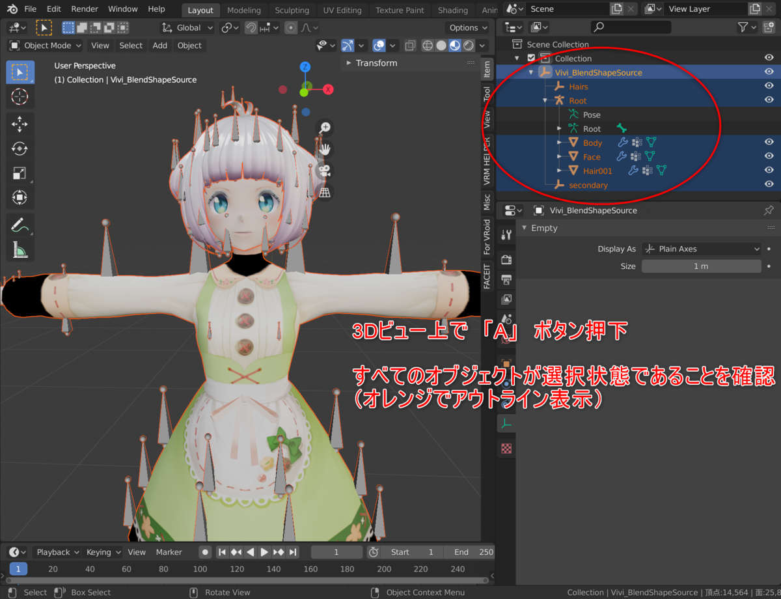
Task: Choose the Transform tool
Action: (20, 197)
